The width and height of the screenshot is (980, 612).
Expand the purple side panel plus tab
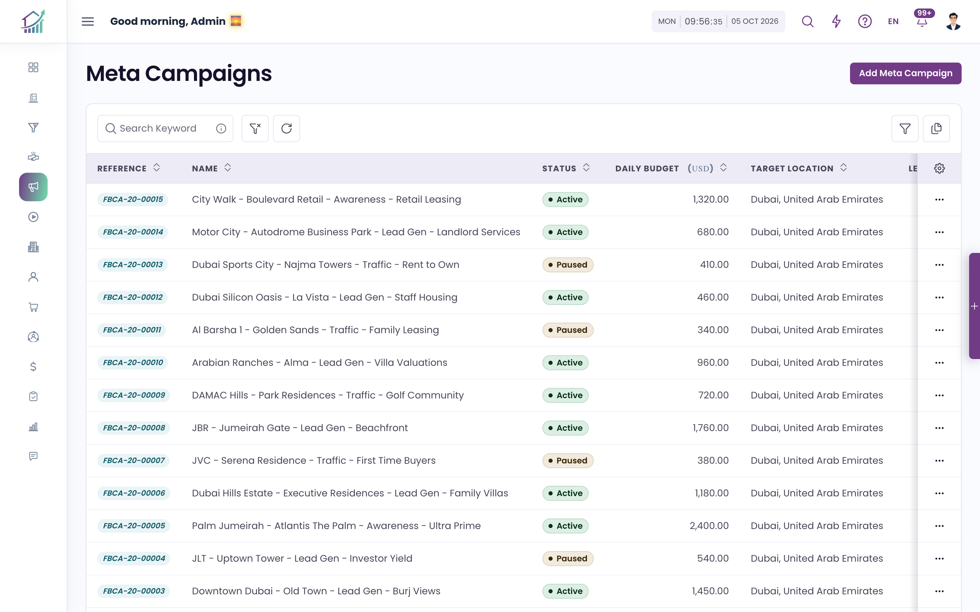pyautogui.click(x=974, y=306)
